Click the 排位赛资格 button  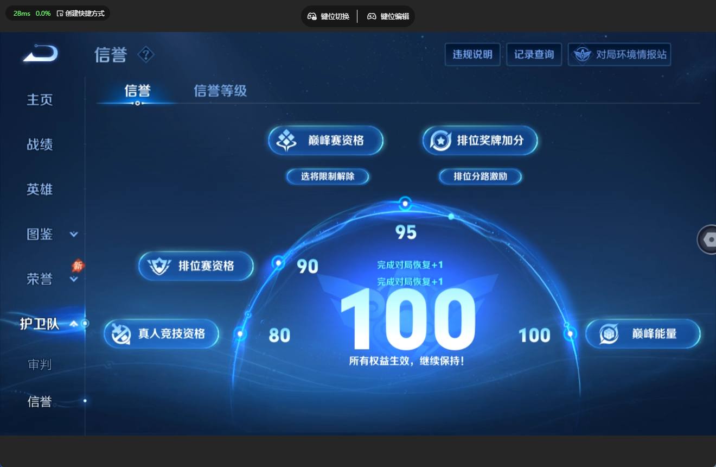pyautogui.click(x=196, y=266)
